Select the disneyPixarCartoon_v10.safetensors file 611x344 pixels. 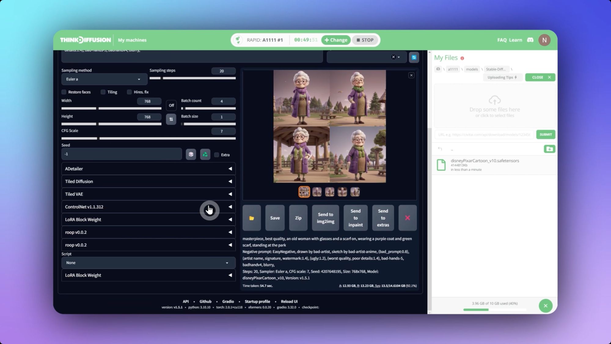[485, 161]
